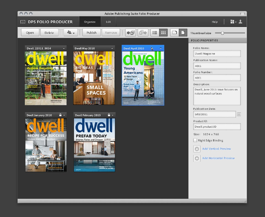The width and height of the screenshot is (265, 217).
Task: Expand the Dwell Janurary 2010 folio menu arrow
Action: click(x=64, y=115)
